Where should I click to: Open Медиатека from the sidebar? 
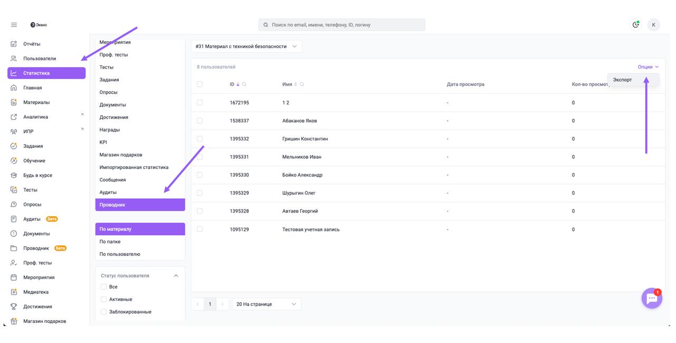pos(35,292)
